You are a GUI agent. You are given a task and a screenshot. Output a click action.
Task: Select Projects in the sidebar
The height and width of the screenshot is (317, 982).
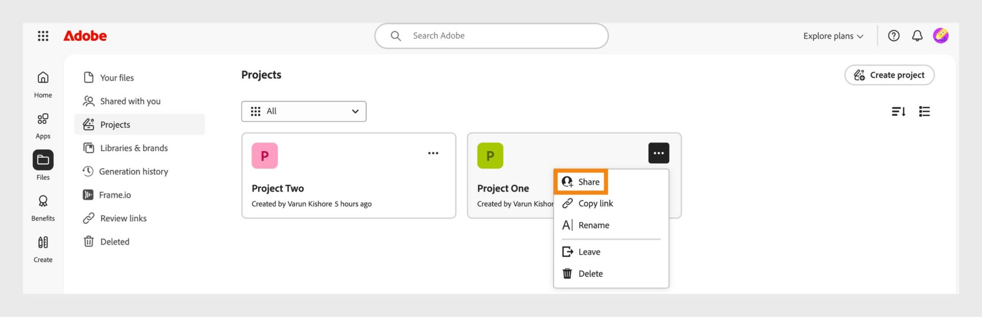coord(140,125)
